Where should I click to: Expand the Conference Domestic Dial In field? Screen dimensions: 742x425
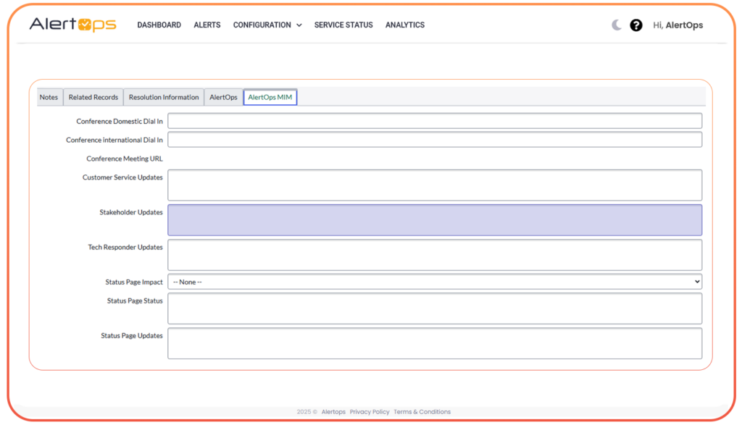tap(435, 120)
